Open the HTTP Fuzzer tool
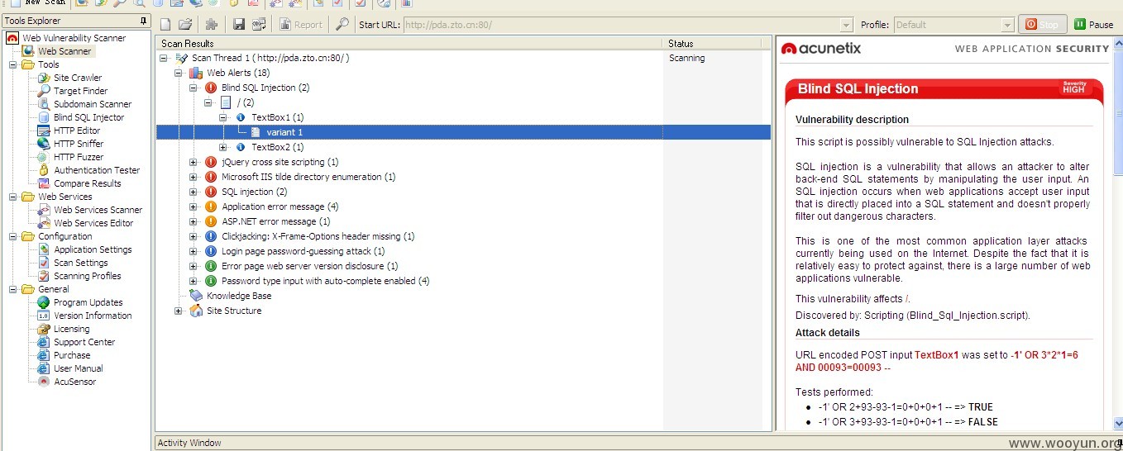1123x451 pixels. (x=79, y=157)
